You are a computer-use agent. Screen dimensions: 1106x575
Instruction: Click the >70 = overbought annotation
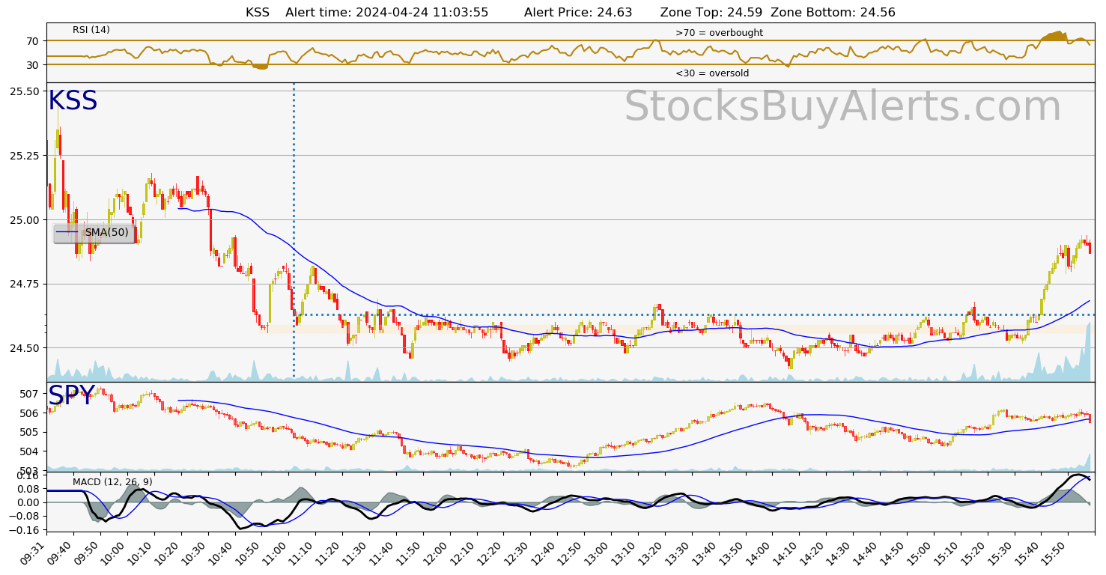(x=719, y=33)
